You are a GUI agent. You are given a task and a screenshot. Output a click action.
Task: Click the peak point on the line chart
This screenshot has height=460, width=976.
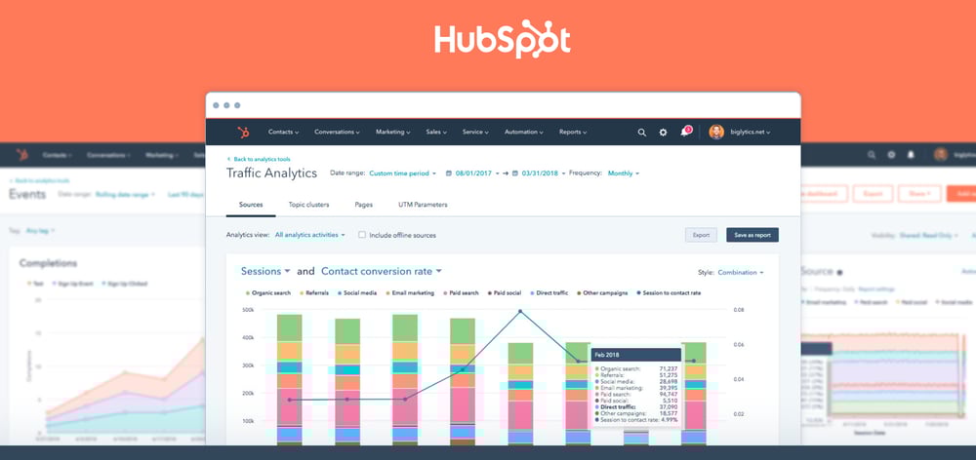(x=520, y=312)
